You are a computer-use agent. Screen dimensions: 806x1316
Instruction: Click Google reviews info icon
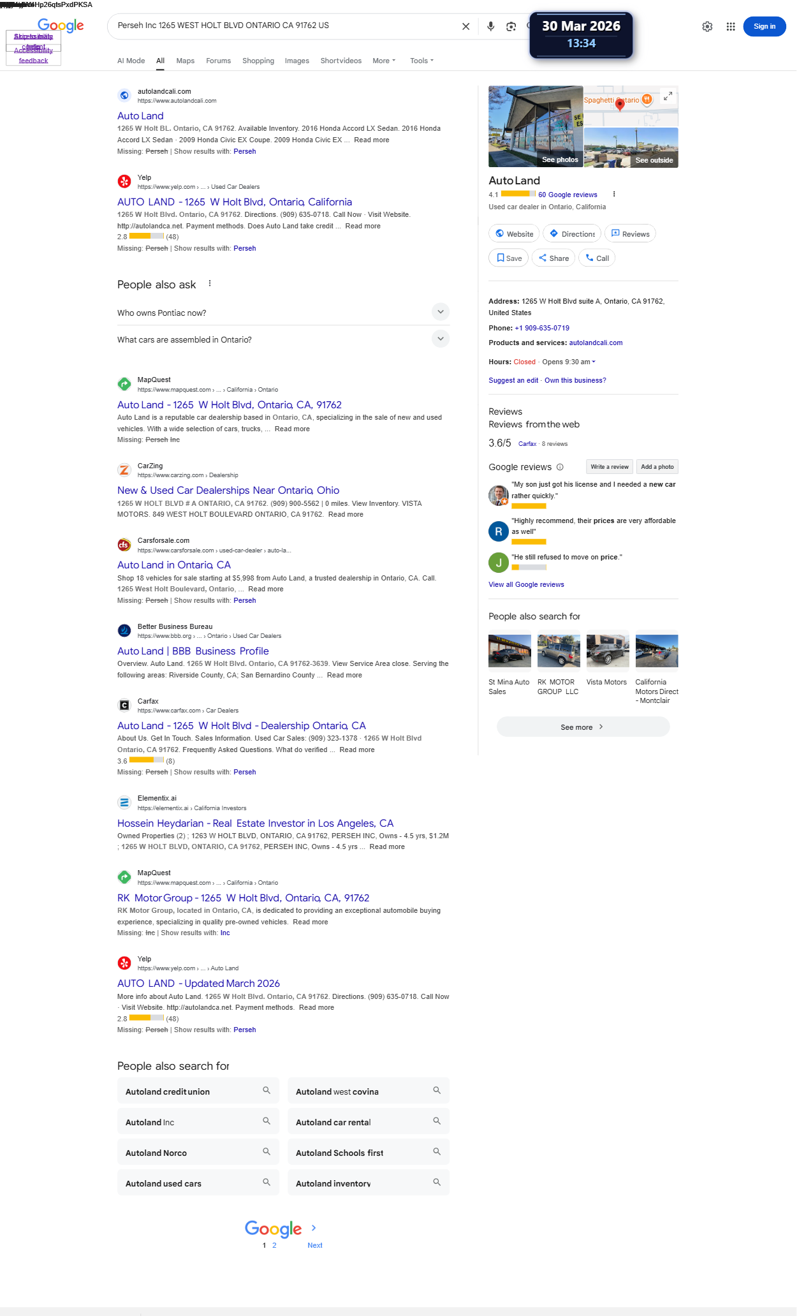(x=560, y=467)
